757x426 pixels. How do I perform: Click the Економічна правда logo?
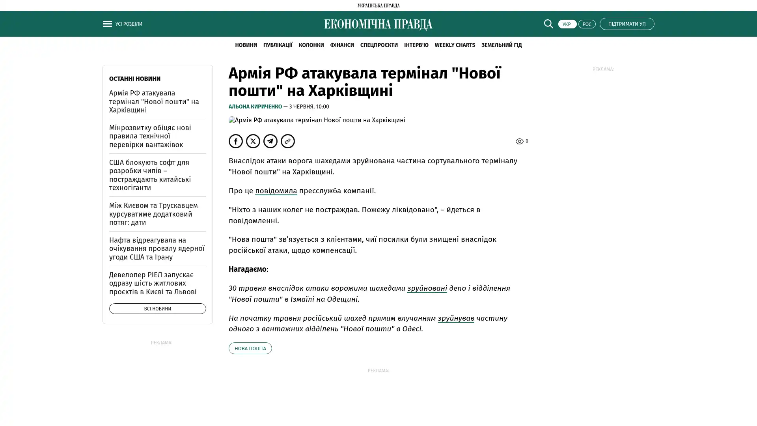tap(378, 24)
